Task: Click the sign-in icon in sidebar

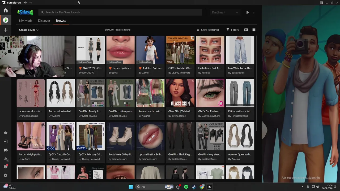Action: click(6, 141)
